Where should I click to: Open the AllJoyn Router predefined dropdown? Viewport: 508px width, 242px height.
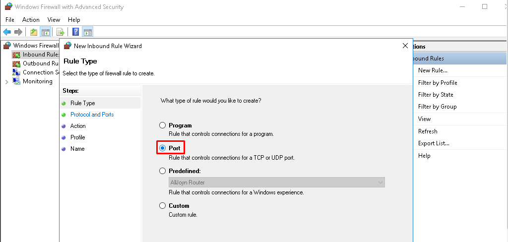[x=380, y=182]
